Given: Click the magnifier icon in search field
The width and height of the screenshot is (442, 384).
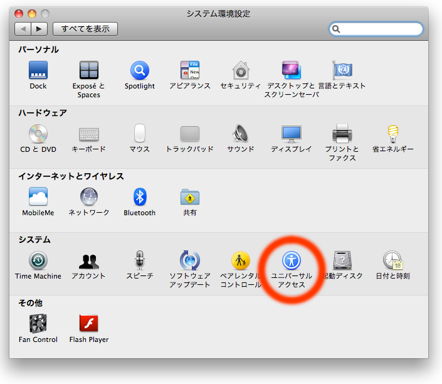Looking at the screenshot, I should (336, 29).
